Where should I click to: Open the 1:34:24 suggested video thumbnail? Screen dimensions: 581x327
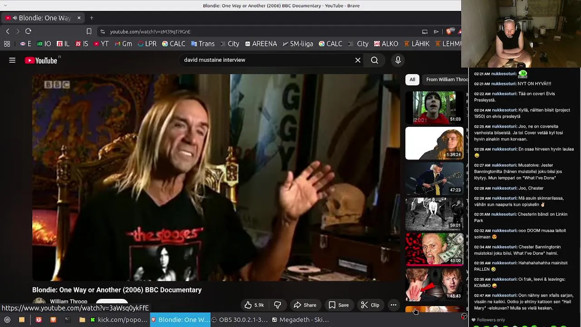pos(434,143)
